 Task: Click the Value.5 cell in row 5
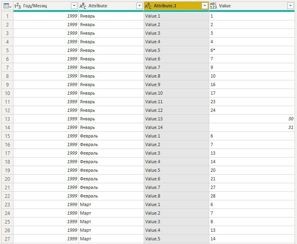coord(176,51)
